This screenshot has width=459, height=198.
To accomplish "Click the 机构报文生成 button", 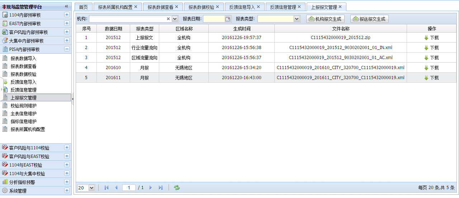I will pos(325,19).
